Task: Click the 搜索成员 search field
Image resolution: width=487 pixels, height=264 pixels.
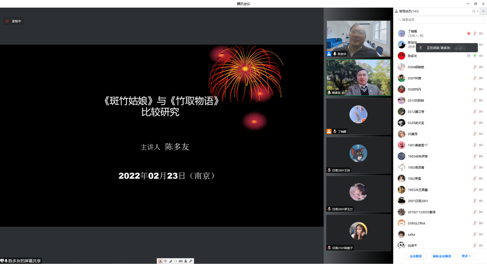Action: [440, 20]
